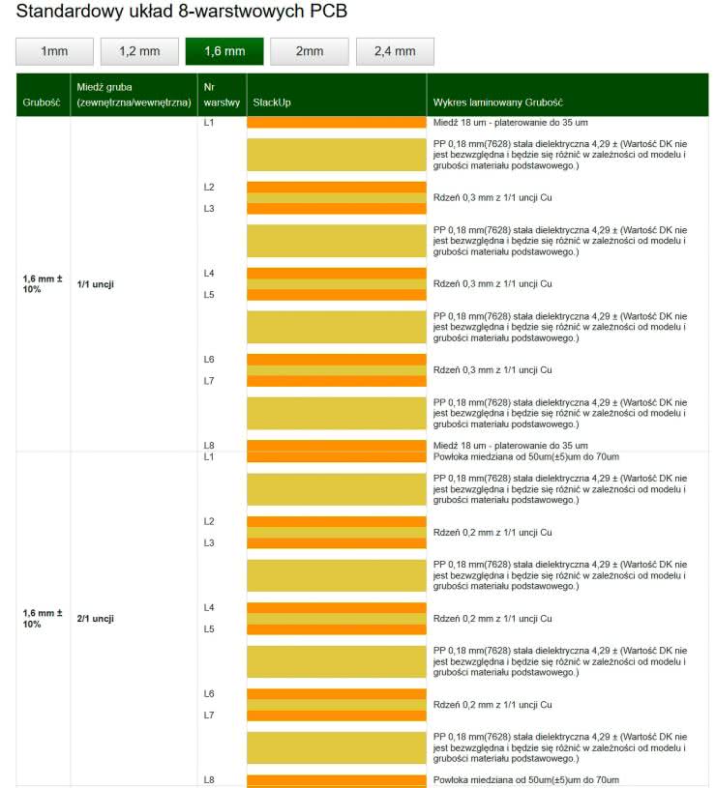This screenshot has height=788, width=716.
Task: Click the Powłoka miedziana description for bottom L8 layer
Action: [525, 780]
